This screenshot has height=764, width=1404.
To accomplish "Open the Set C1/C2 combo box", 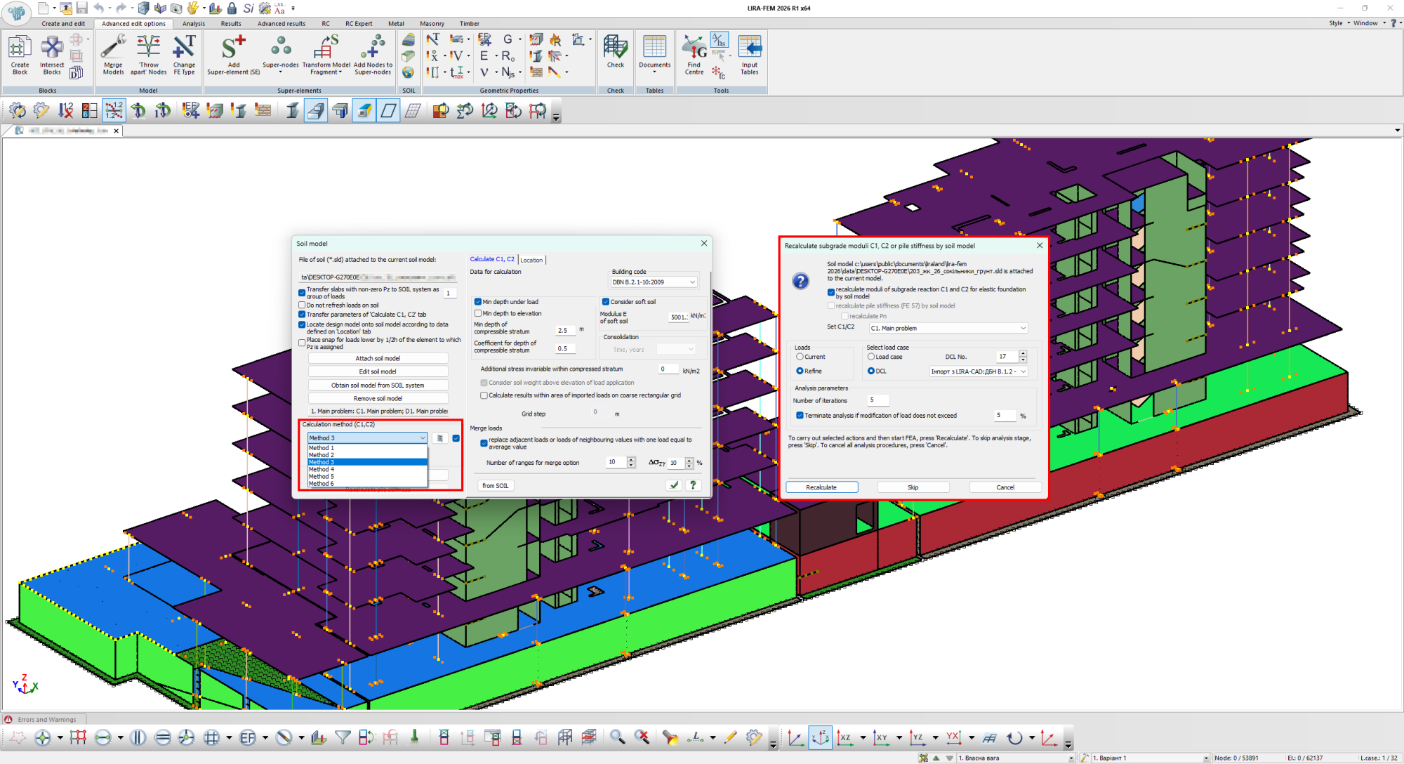I will click(x=948, y=328).
